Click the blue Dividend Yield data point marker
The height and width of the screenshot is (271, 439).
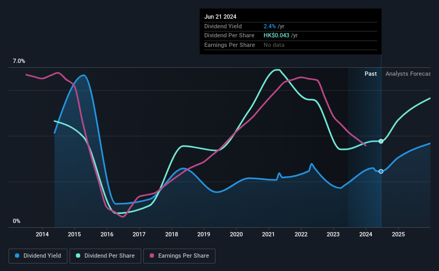pyautogui.click(x=381, y=171)
